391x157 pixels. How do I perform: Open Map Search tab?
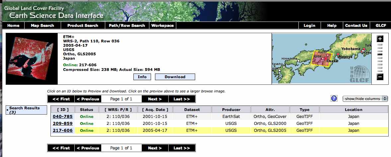(x=42, y=26)
